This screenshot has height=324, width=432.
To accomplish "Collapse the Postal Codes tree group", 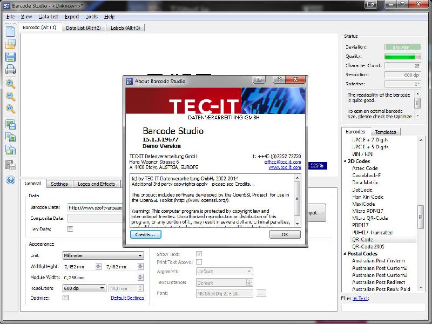I will coord(345,253).
